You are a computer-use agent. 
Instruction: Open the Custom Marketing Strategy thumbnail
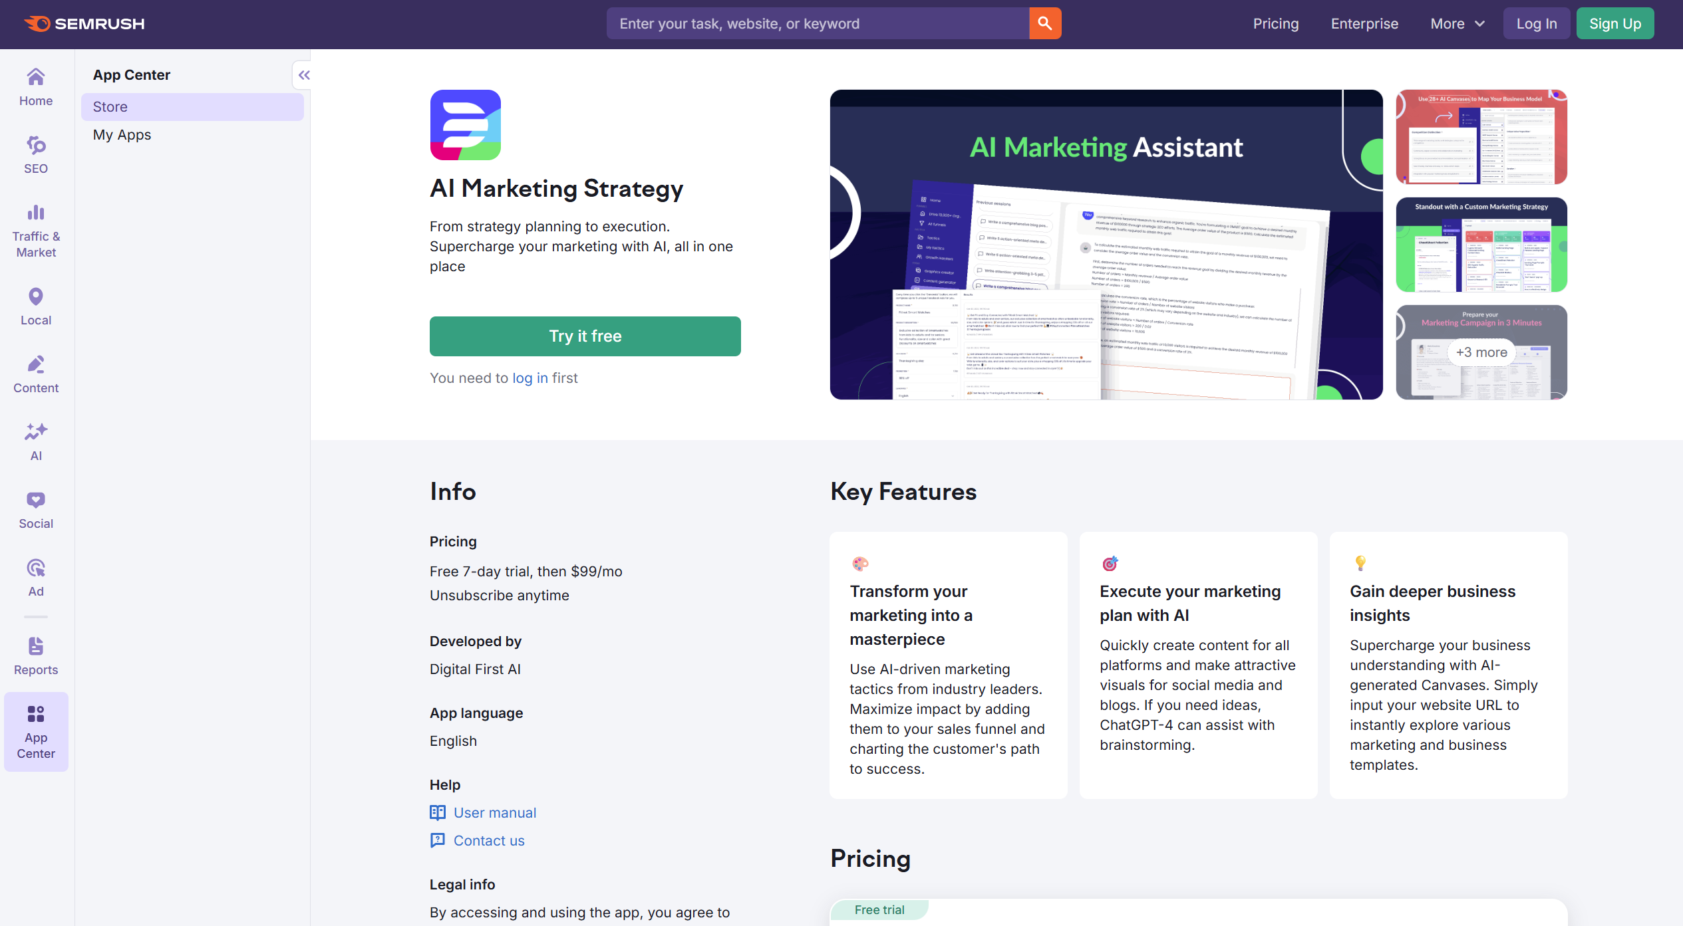(1481, 245)
